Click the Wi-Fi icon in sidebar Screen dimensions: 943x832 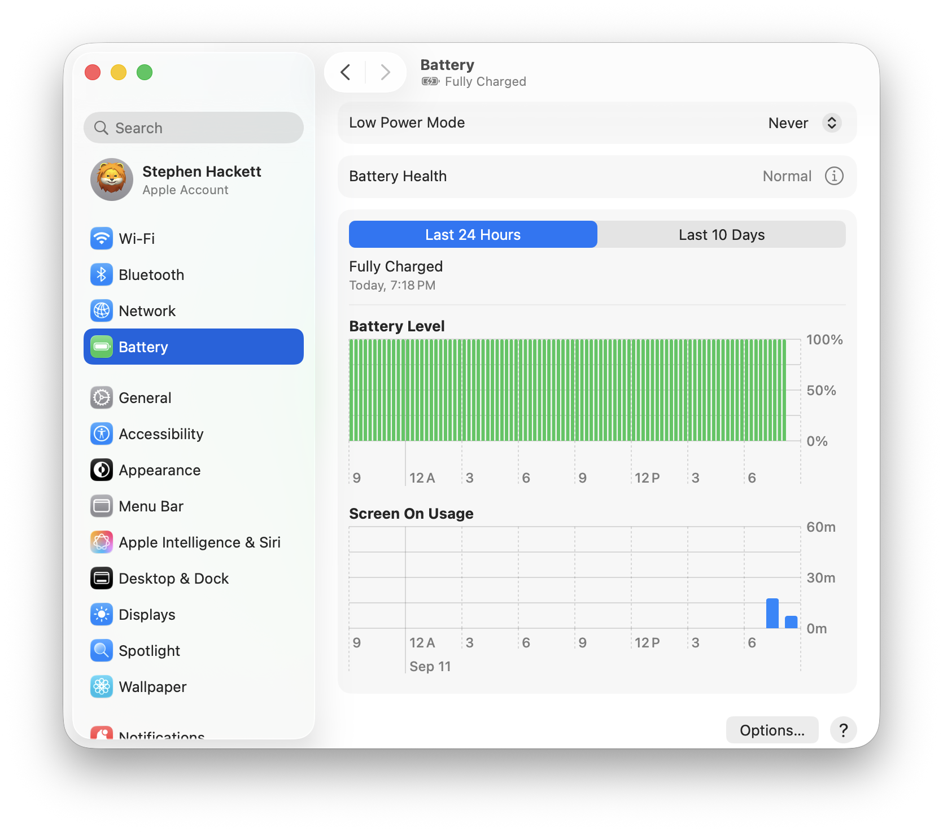[x=102, y=238]
